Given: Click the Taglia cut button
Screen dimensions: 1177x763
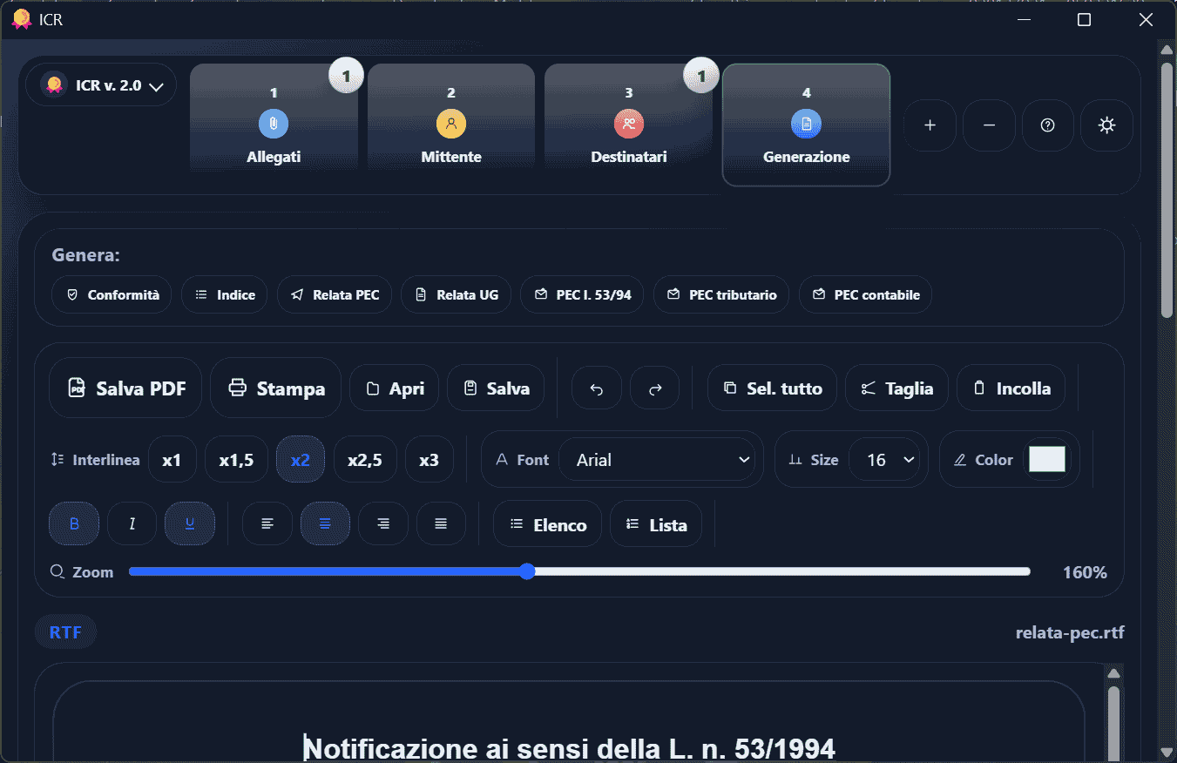Looking at the screenshot, I should click(896, 388).
